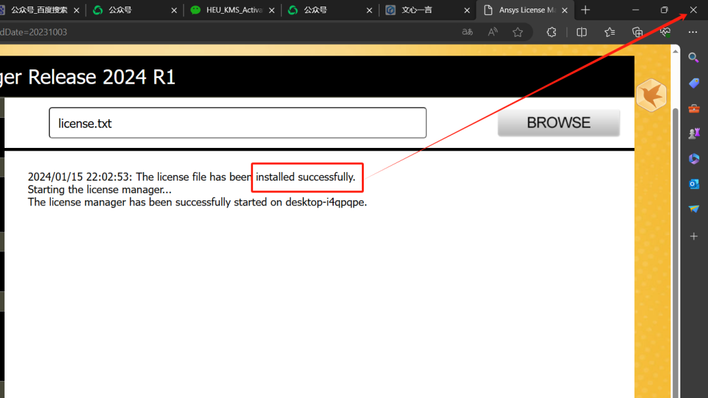The height and width of the screenshot is (398, 708).
Task: Click the license.txt file path field
Action: pyautogui.click(x=237, y=122)
